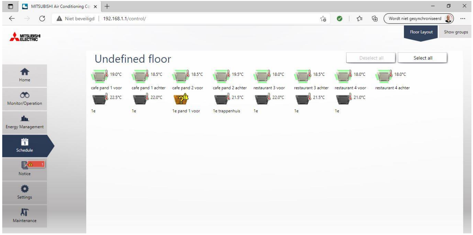The image size is (473, 235).
Task: Select the restaurant 4 voor unit icon
Action: 343,77
